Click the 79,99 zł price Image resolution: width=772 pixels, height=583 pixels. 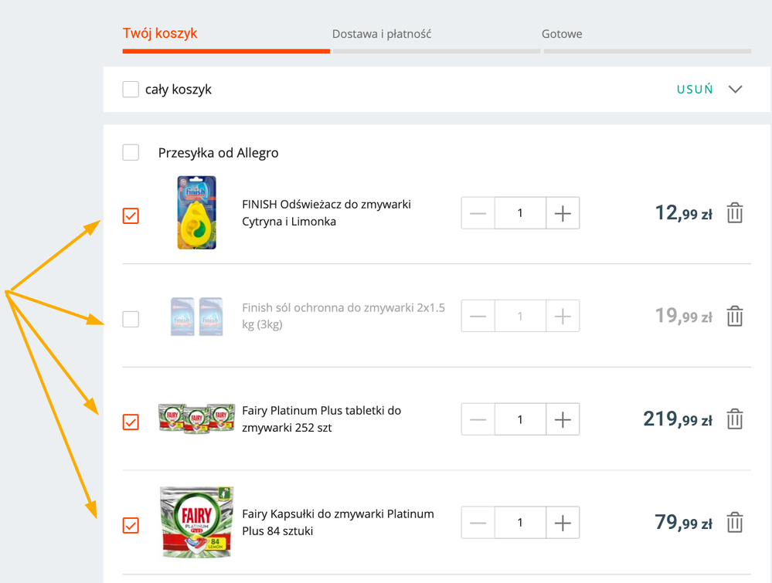click(x=684, y=523)
